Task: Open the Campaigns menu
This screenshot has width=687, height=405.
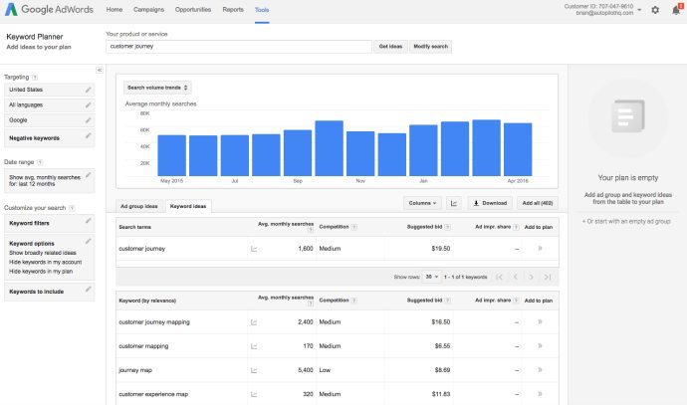Action: [149, 10]
